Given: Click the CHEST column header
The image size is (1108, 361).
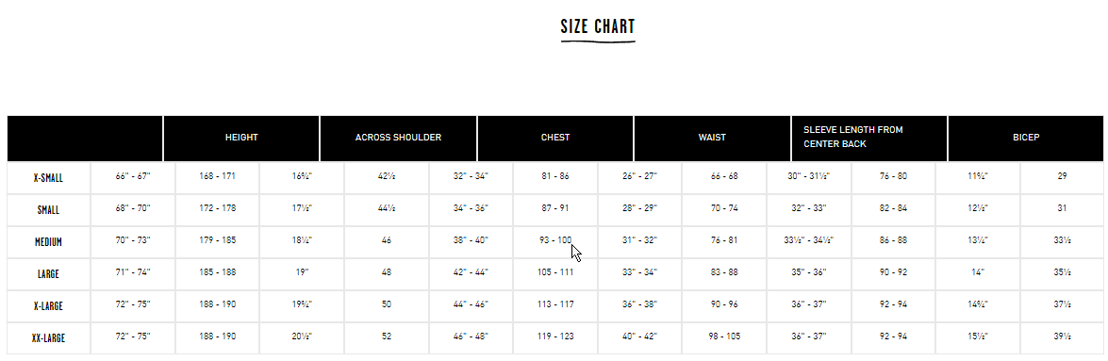Looking at the screenshot, I should (555, 138).
